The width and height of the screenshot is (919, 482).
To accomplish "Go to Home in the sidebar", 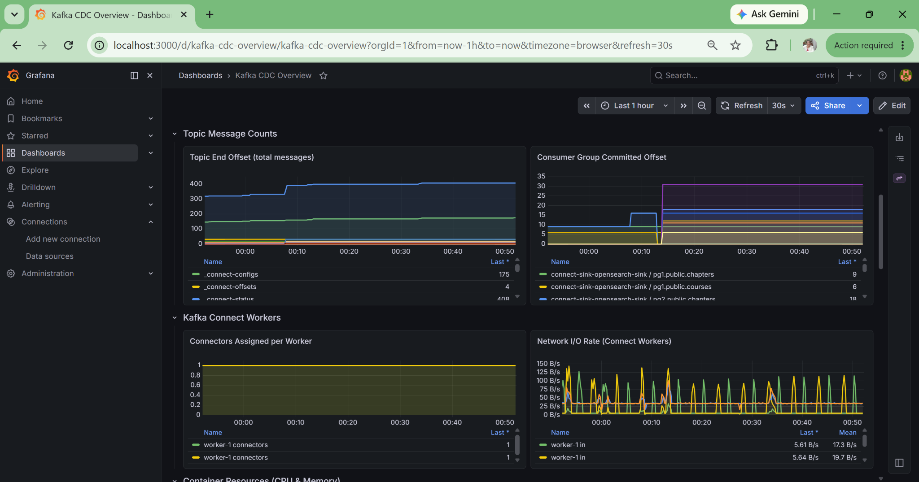I will [x=32, y=101].
